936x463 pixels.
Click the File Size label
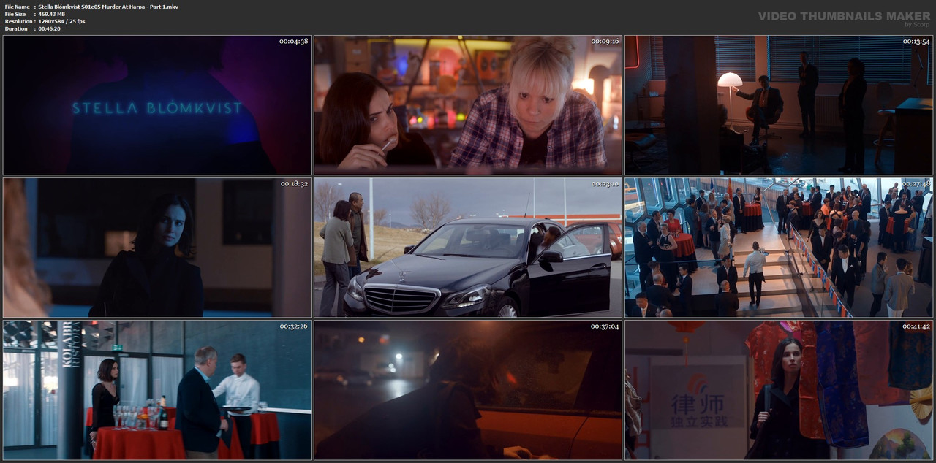[x=15, y=14]
